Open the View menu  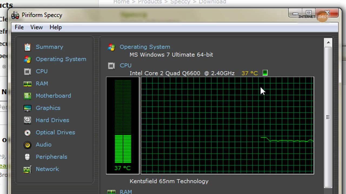(x=36, y=27)
